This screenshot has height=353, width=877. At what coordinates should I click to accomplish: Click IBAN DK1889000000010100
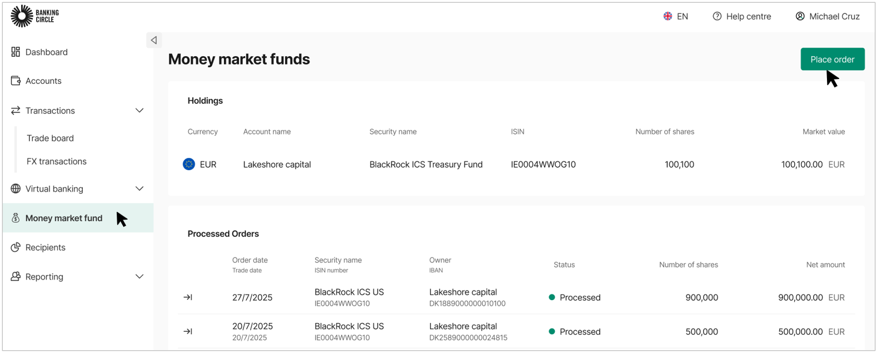click(x=467, y=304)
